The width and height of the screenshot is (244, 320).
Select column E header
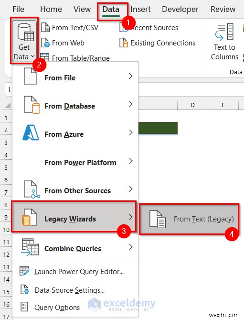click(x=223, y=105)
